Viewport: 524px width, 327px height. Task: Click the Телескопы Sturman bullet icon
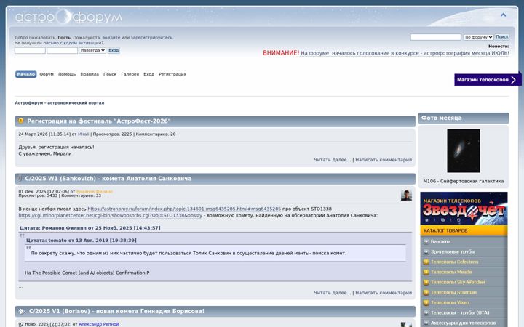click(426, 293)
